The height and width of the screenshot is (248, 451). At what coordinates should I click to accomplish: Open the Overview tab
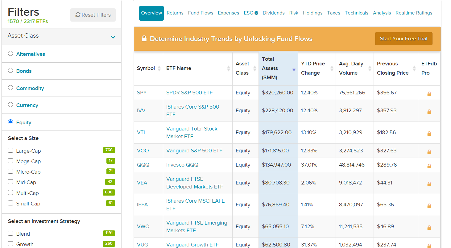[151, 13]
